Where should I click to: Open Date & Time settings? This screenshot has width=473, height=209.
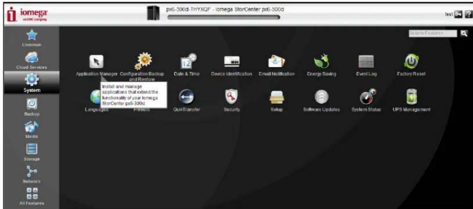[188, 60]
